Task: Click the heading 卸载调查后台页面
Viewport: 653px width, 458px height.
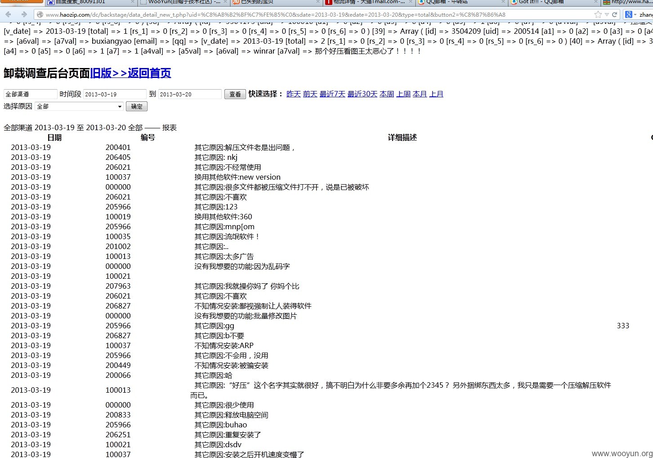Action: pos(47,73)
